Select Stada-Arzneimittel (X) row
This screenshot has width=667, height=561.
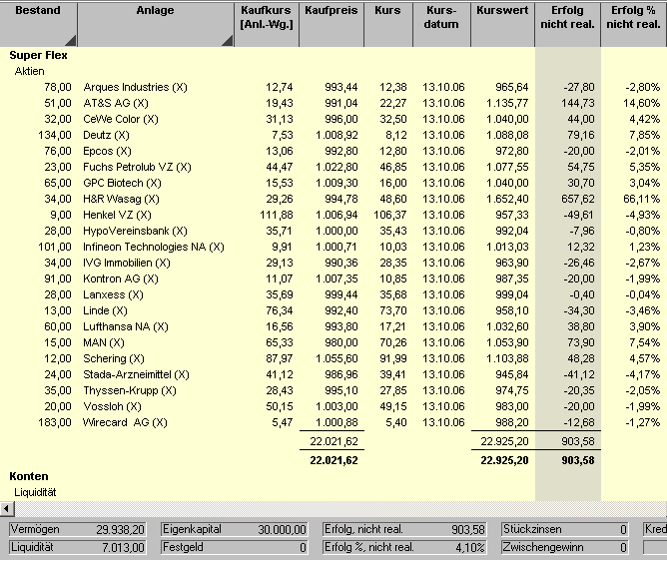point(333,374)
